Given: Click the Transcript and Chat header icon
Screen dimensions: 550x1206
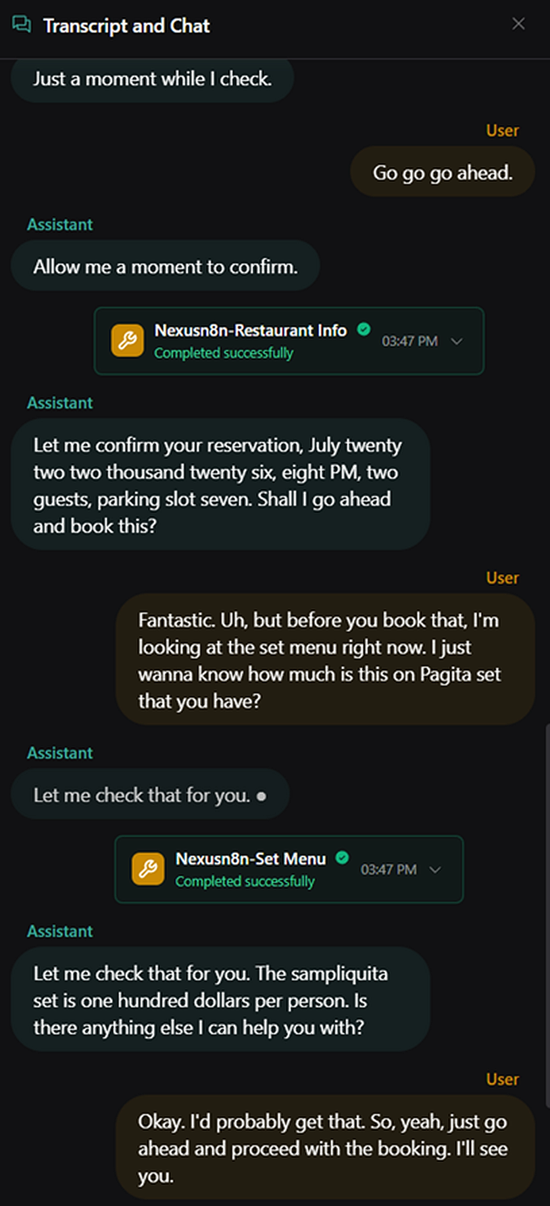Looking at the screenshot, I should pos(22,25).
